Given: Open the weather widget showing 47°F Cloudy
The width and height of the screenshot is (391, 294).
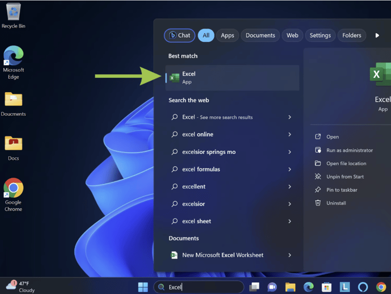Looking at the screenshot, I should (20, 286).
